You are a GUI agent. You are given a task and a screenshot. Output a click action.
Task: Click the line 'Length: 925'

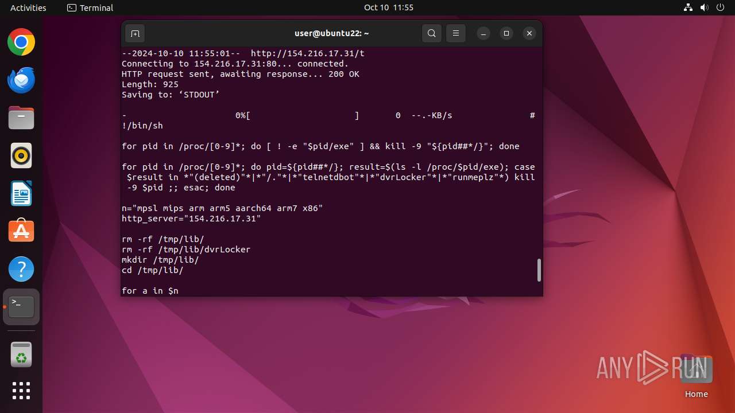click(x=150, y=84)
